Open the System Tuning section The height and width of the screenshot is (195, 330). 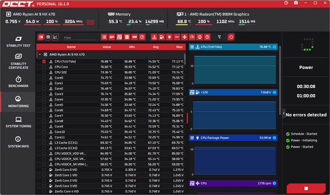point(19,122)
